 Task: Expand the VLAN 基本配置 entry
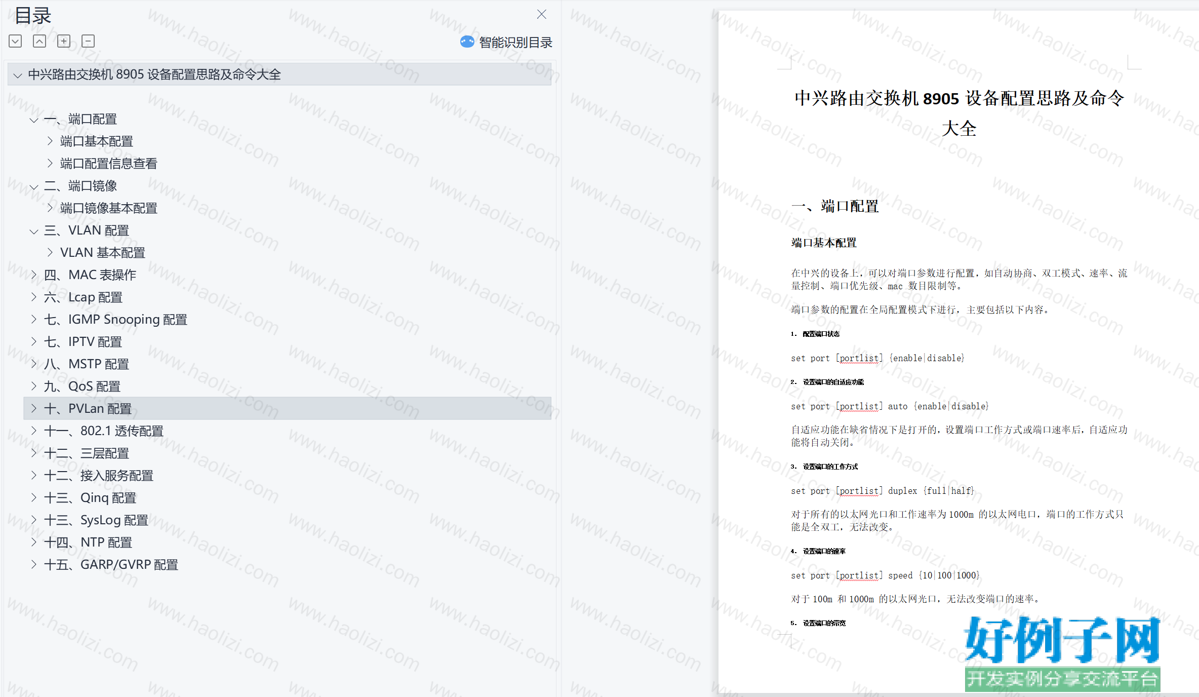(50, 253)
